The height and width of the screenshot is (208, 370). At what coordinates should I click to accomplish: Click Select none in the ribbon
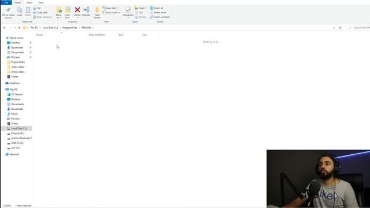click(x=158, y=13)
